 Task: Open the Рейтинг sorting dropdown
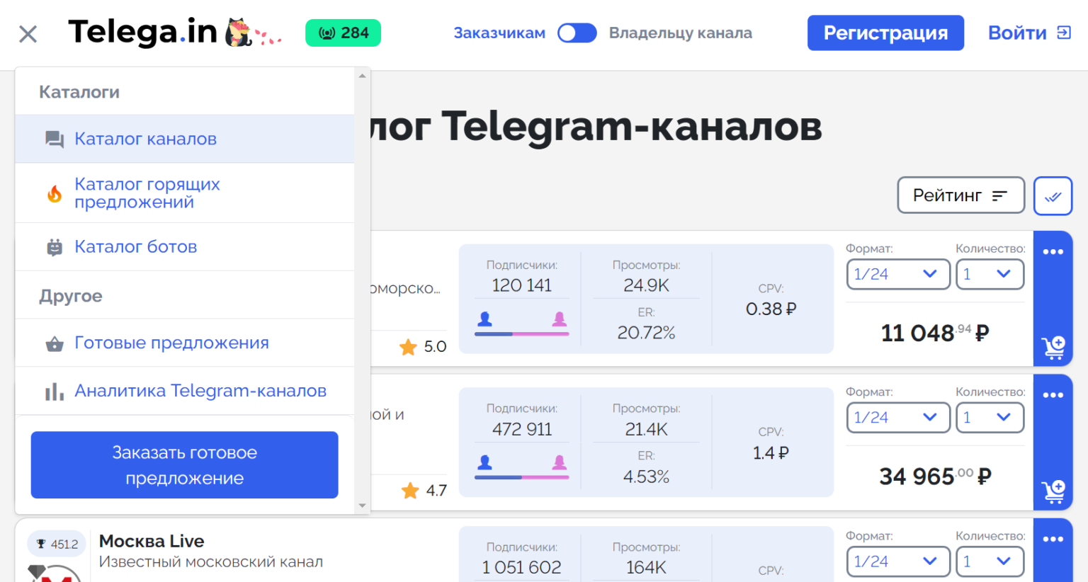pyautogui.click(x=960, y=195)
